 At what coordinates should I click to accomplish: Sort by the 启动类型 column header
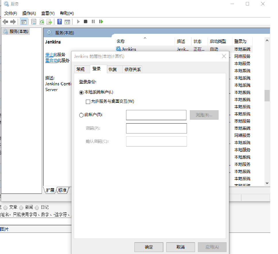220,41
